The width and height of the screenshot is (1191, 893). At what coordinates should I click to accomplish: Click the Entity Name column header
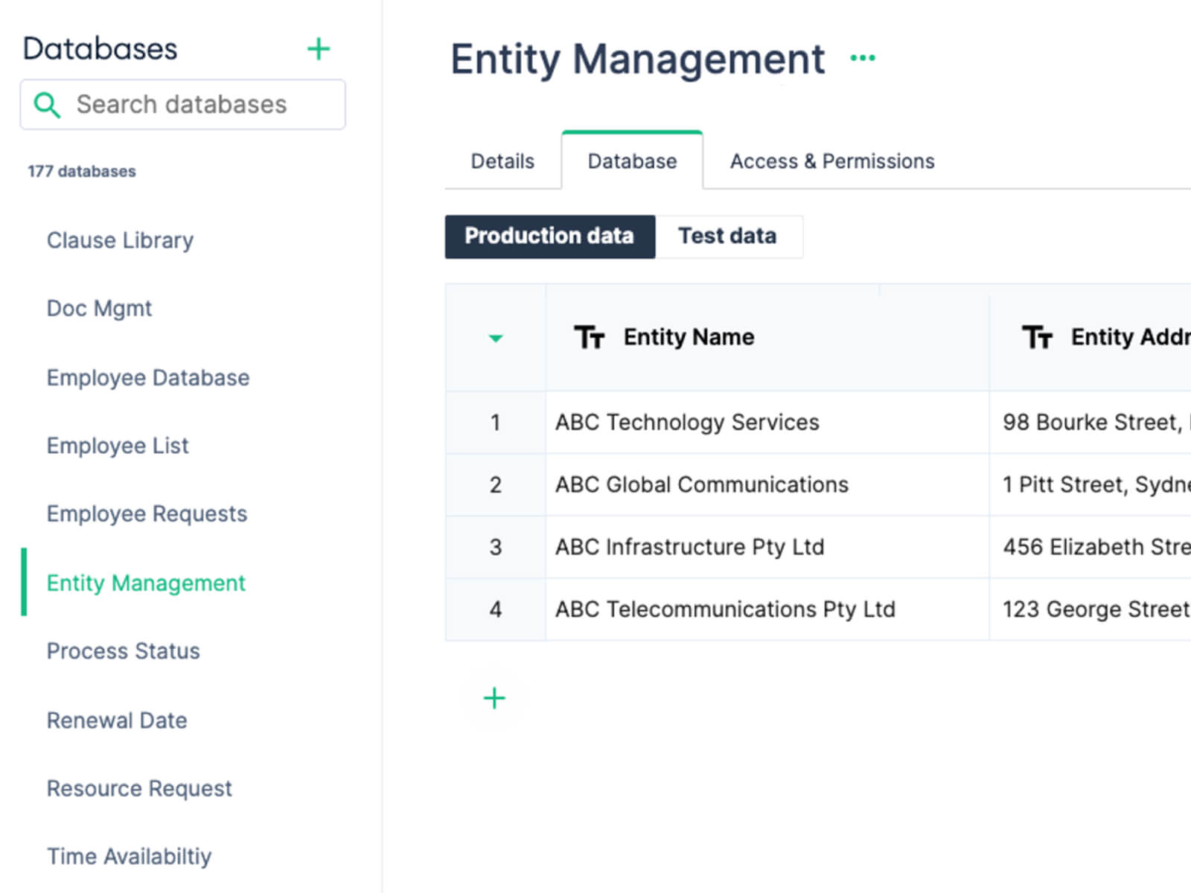coord(689,337)
